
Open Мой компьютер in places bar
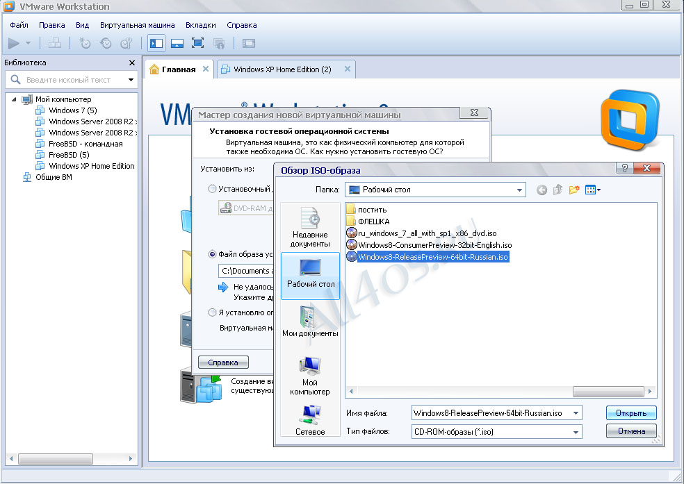310,376
